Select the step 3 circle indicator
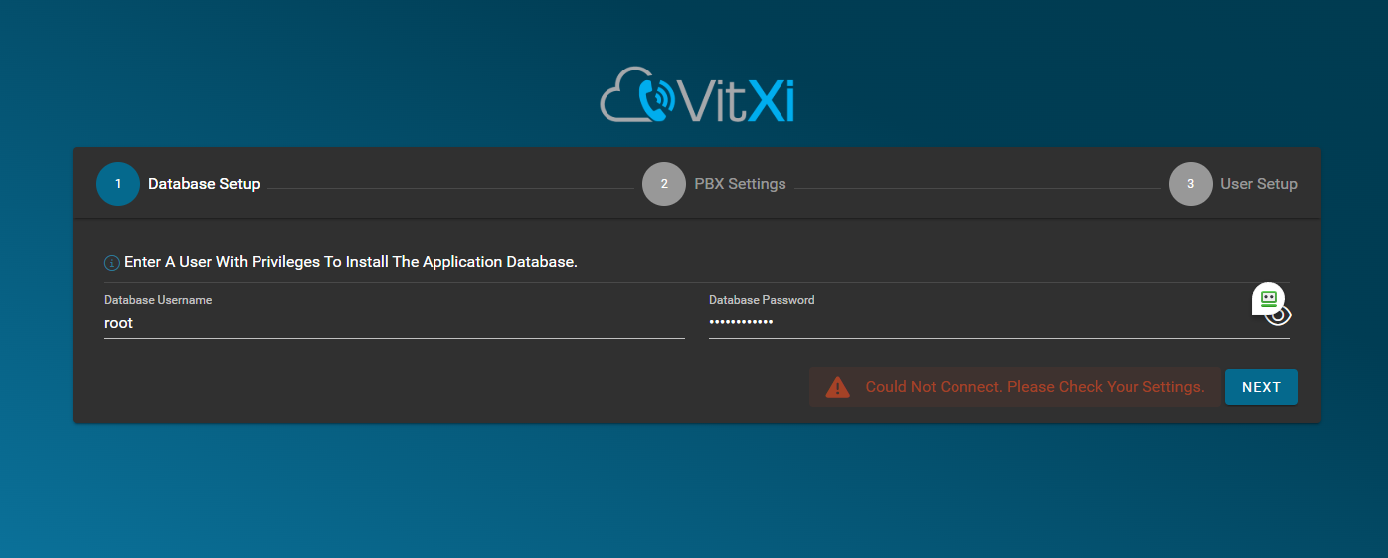 point(1191,184)
